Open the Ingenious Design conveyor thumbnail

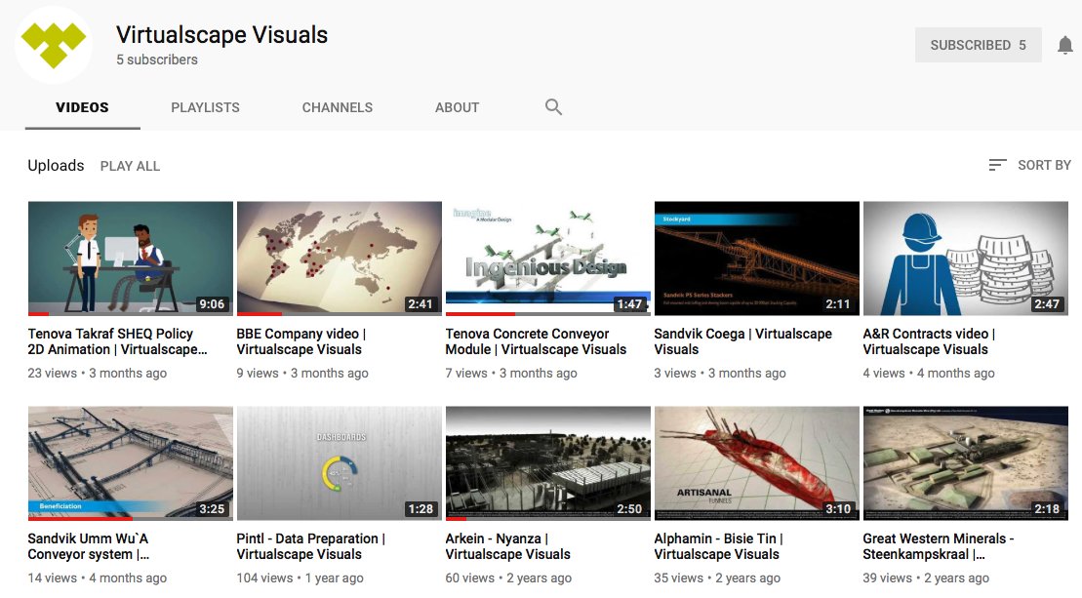pos(548,259)
